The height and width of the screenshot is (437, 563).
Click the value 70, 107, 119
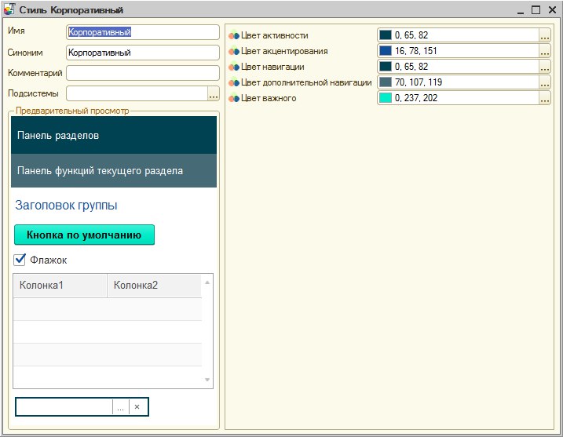pos(419,82)
